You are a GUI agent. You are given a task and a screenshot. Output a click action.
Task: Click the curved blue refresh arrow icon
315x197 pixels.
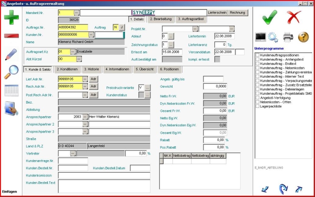pyautogui.click(x=283, y=189)
